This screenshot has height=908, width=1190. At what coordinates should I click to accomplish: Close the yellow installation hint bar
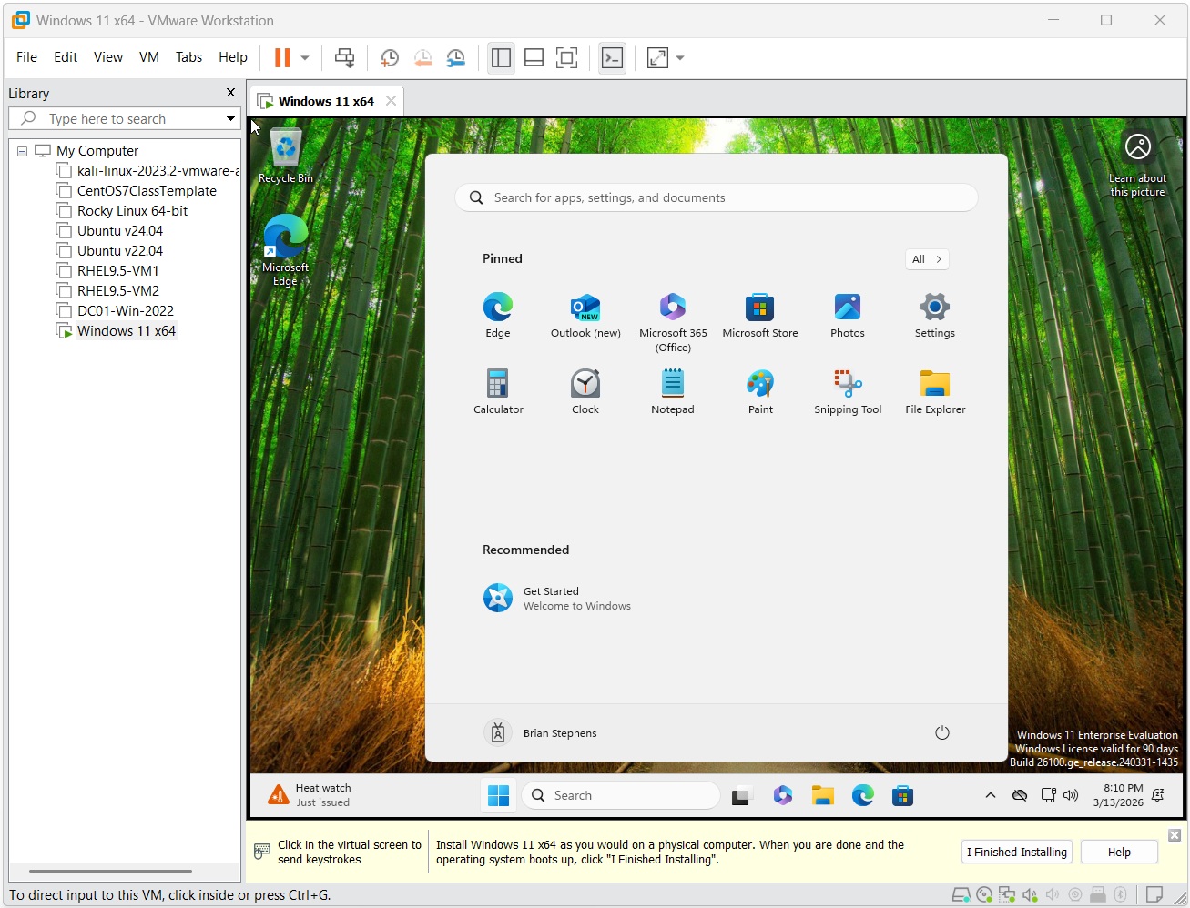(1175, 835)
